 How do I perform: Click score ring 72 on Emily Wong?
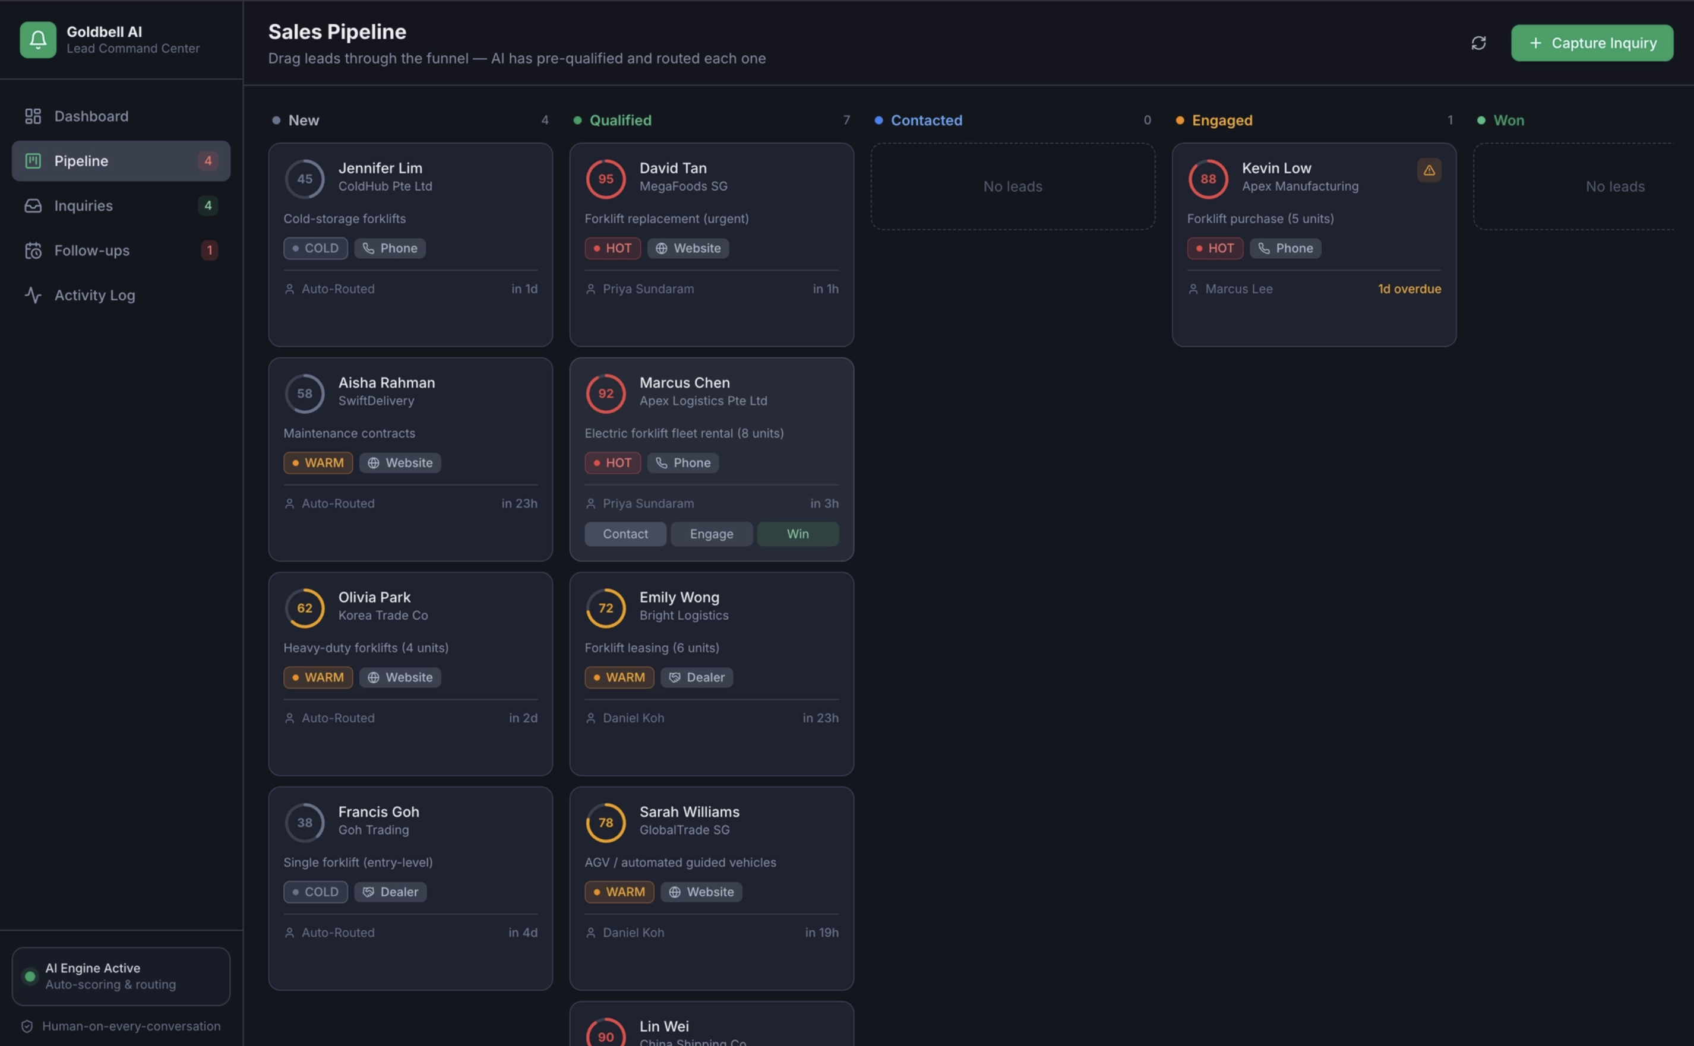[605, 608]
